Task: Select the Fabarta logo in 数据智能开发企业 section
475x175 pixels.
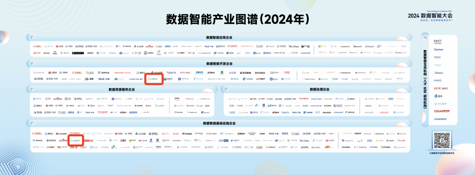Action: (171, 72)
